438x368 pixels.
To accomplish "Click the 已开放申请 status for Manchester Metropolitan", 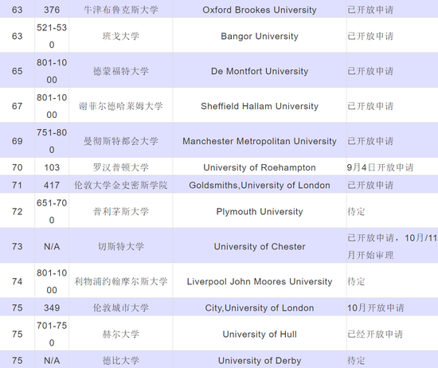I will point(370,141).
